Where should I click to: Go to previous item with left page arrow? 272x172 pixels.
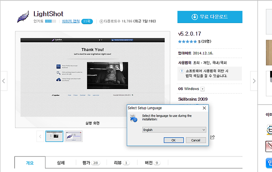(4, 81)
